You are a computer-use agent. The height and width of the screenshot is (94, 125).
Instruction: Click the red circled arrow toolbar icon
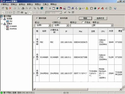point(102,8)
